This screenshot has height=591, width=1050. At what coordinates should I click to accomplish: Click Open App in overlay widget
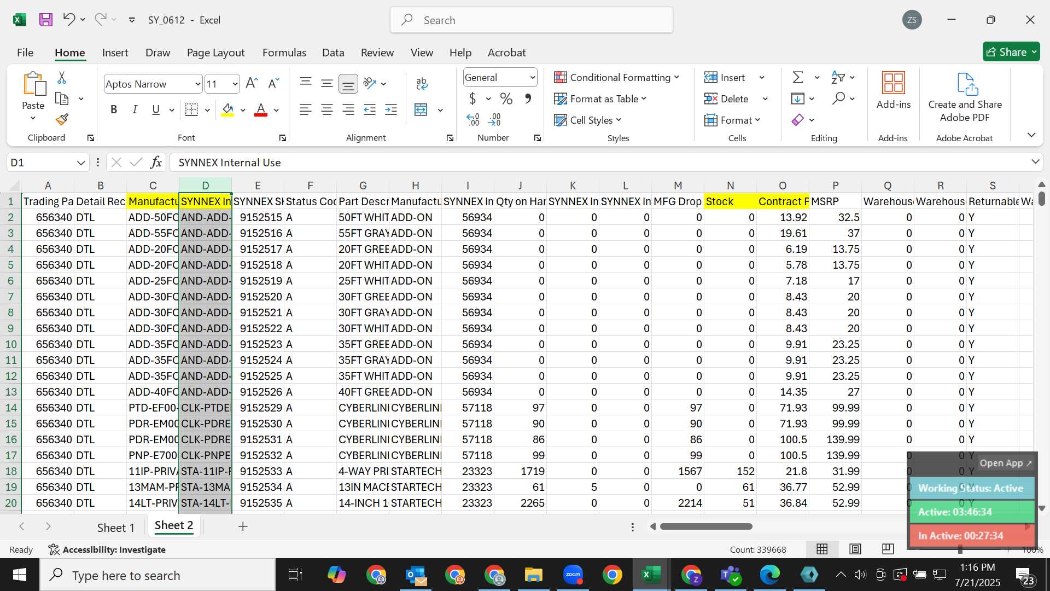1005,463
